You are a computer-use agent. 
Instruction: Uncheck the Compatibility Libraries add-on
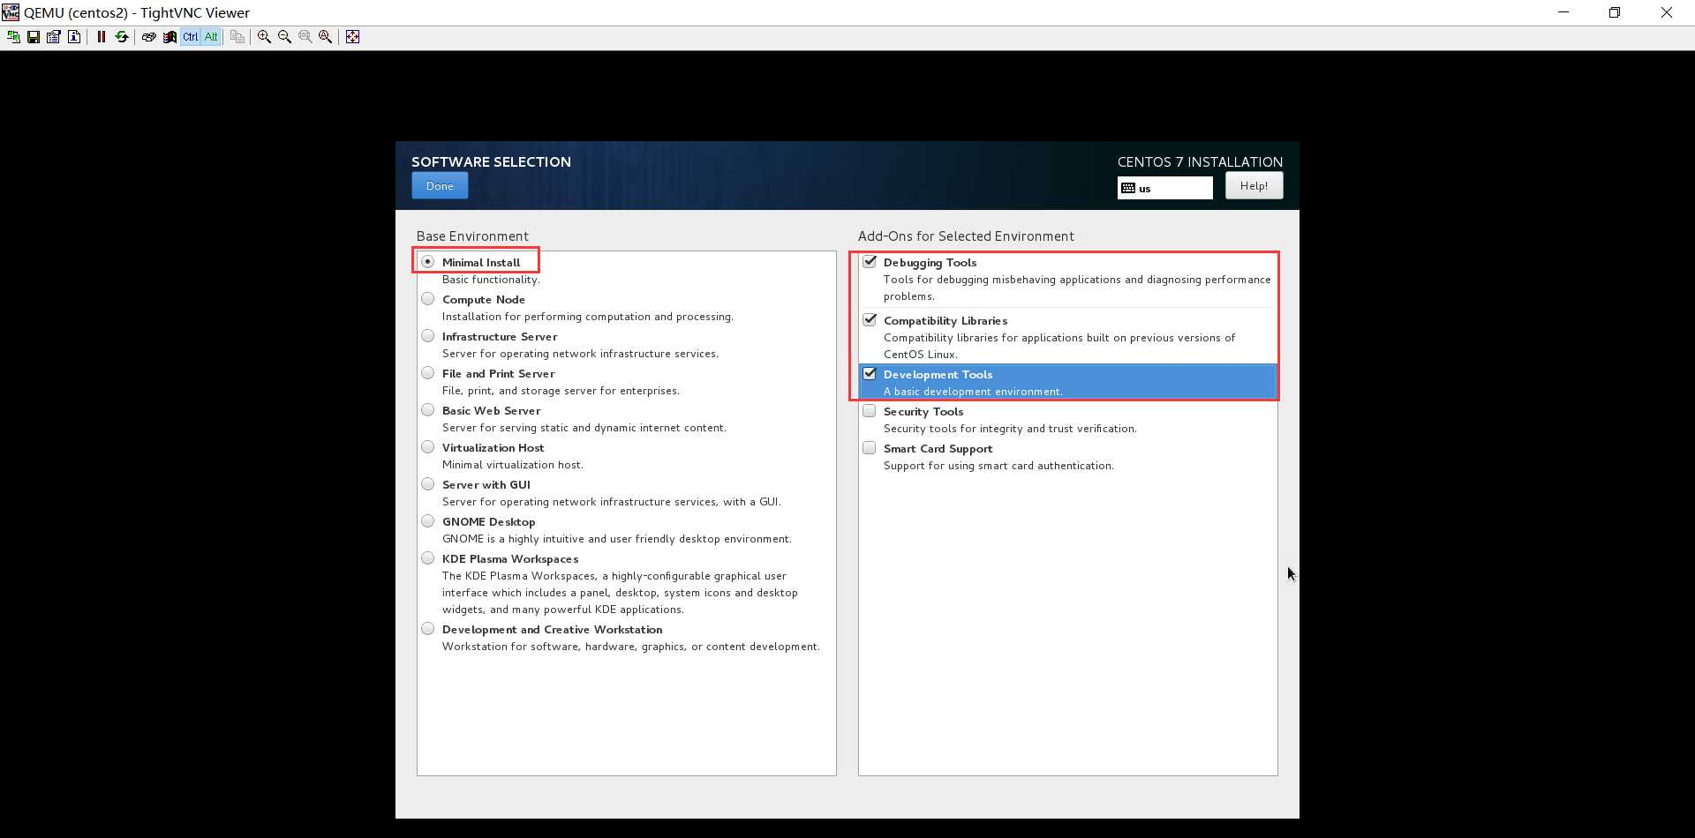(x=870, y=319)
